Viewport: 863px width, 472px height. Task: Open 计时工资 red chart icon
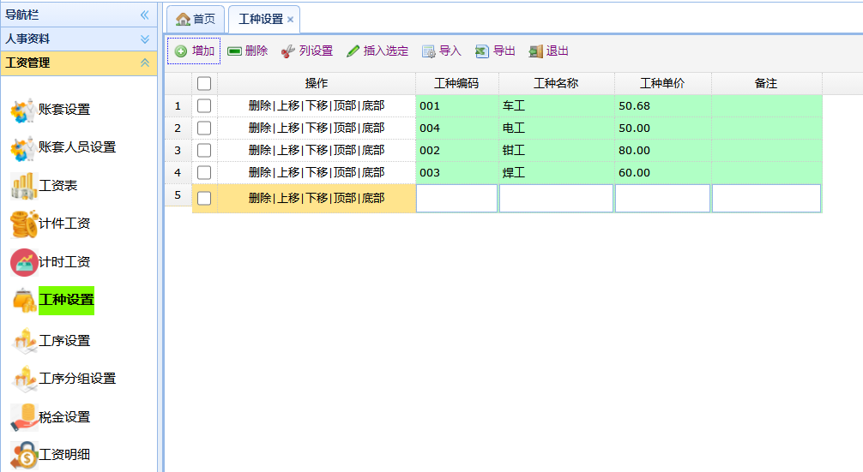24,262
